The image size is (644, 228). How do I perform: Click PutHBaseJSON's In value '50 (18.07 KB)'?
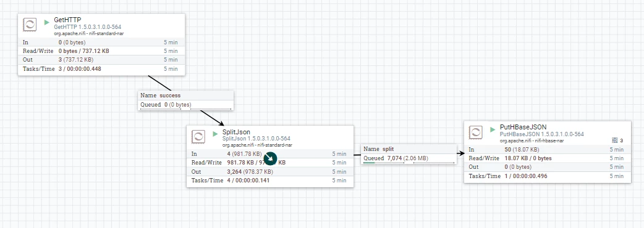point(522,149)
